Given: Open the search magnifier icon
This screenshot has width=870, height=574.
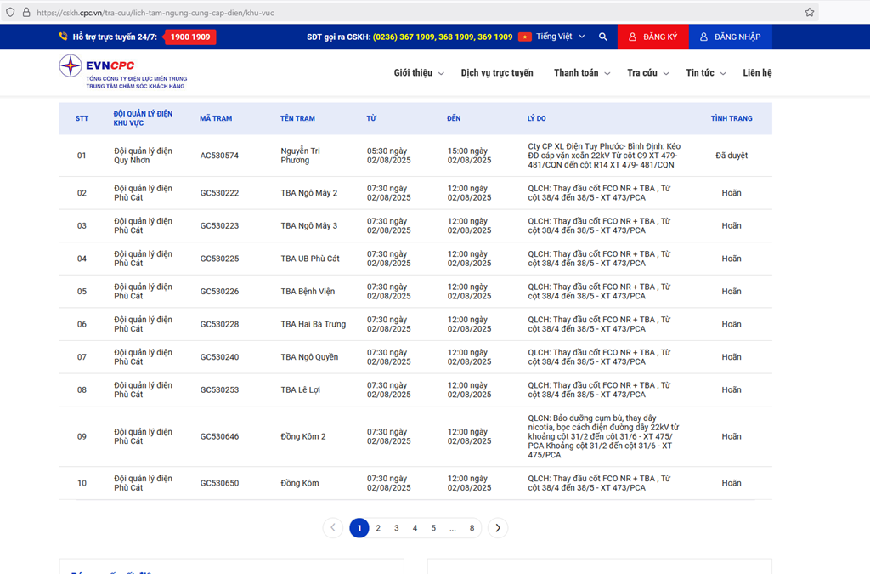Looking at the screenshot, I should pos(603,37).
